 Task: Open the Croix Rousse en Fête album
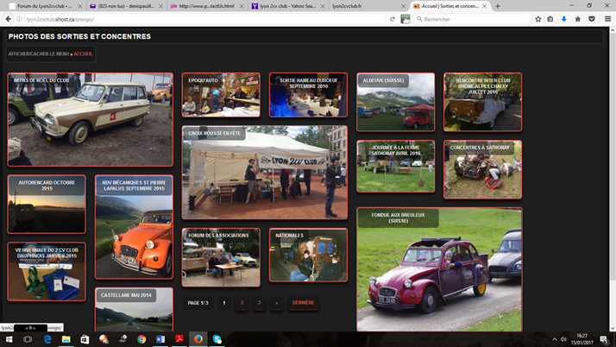coord(264,173)
